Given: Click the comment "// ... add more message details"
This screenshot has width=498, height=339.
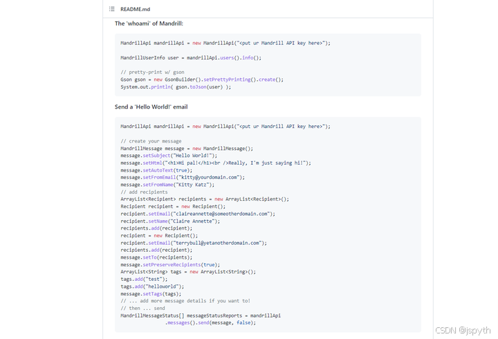Looking at the screenshot, I should click(185, 301).
